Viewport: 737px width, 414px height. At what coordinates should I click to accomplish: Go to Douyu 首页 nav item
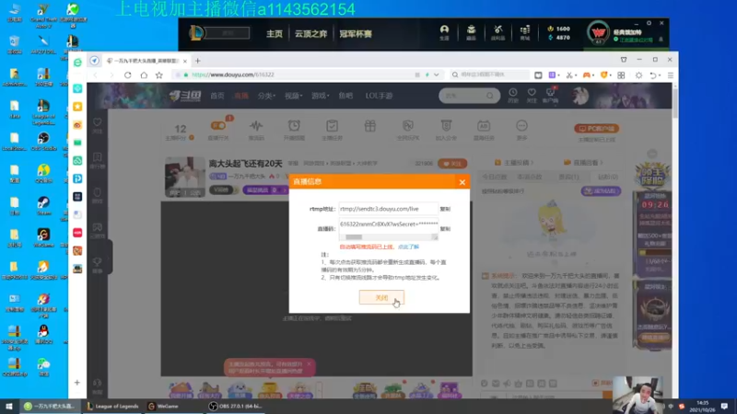pos(217,96)
